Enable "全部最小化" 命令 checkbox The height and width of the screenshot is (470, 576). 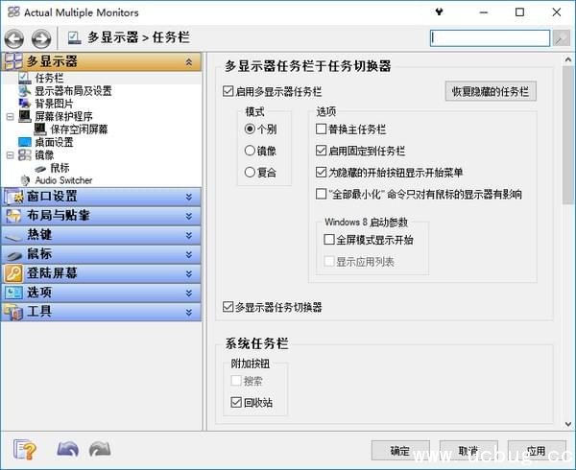[321, 194]
